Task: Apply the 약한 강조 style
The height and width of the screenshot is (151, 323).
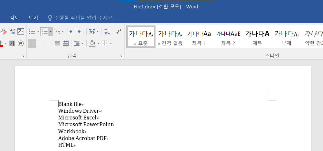Action: 313,37
